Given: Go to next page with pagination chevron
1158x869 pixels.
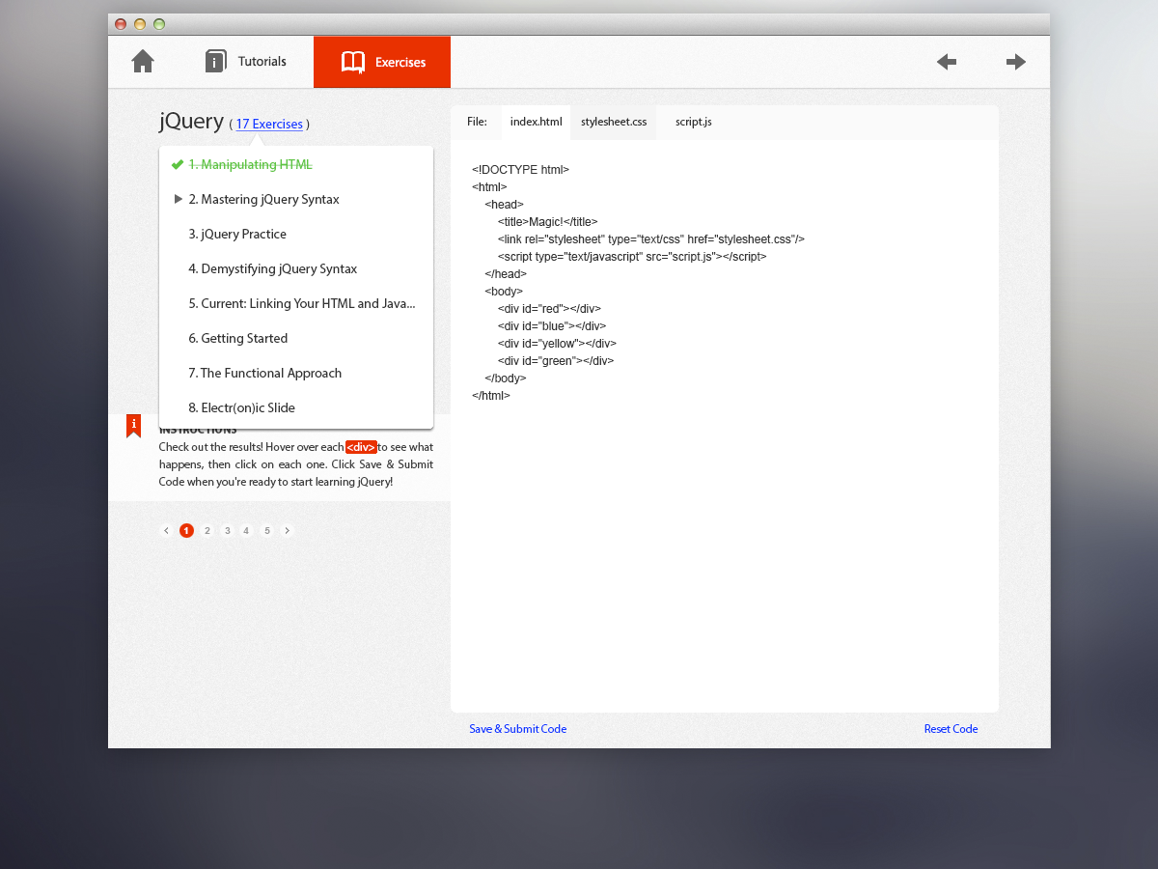Looking at the screenshot, I should coord(287,530).
